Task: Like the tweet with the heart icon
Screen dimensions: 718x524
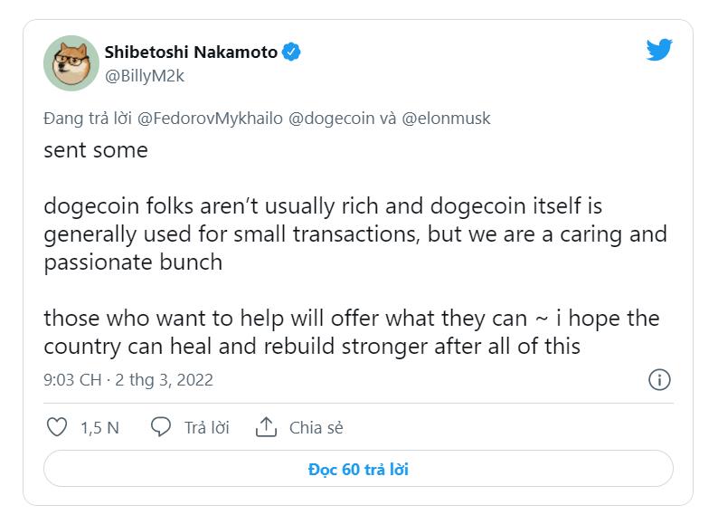Action: (56, 427)
